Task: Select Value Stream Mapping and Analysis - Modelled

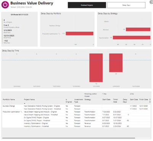Action: [x=41, y=115]
